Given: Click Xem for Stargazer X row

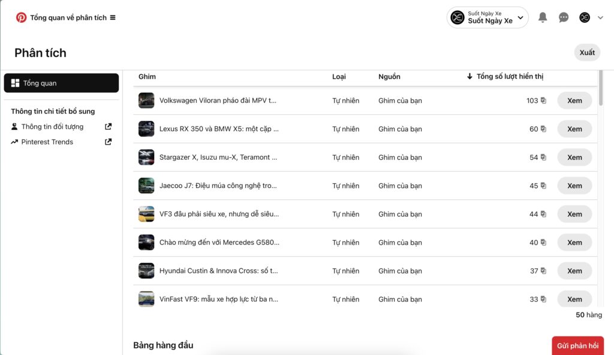Looking at the screenshot, I should click(574, 157).
